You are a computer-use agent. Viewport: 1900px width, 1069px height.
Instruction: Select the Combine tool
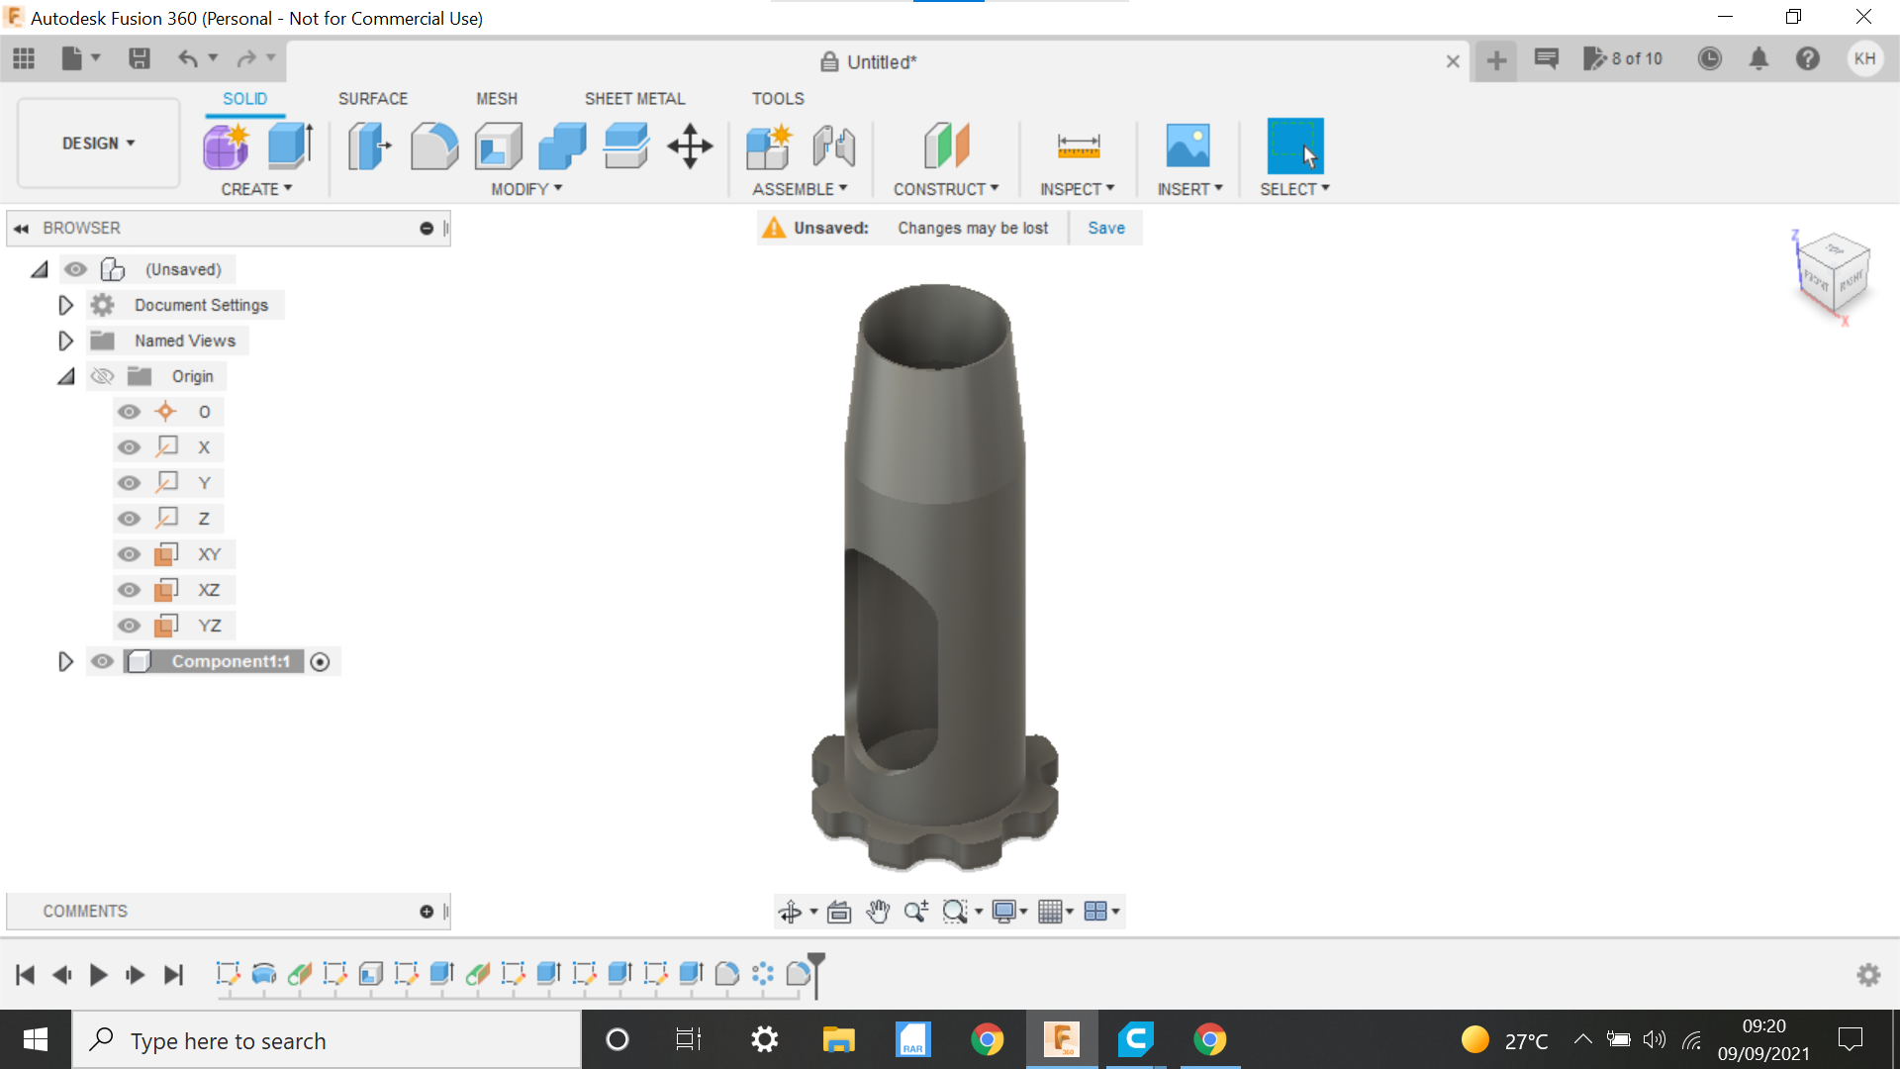(562, 146)
